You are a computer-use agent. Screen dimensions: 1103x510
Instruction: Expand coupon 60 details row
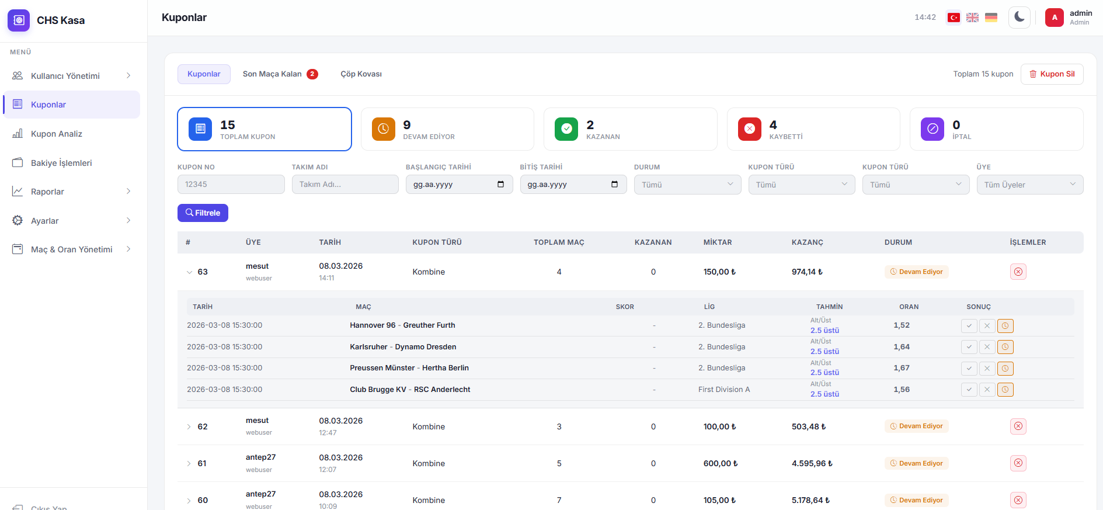coord(189,501)
